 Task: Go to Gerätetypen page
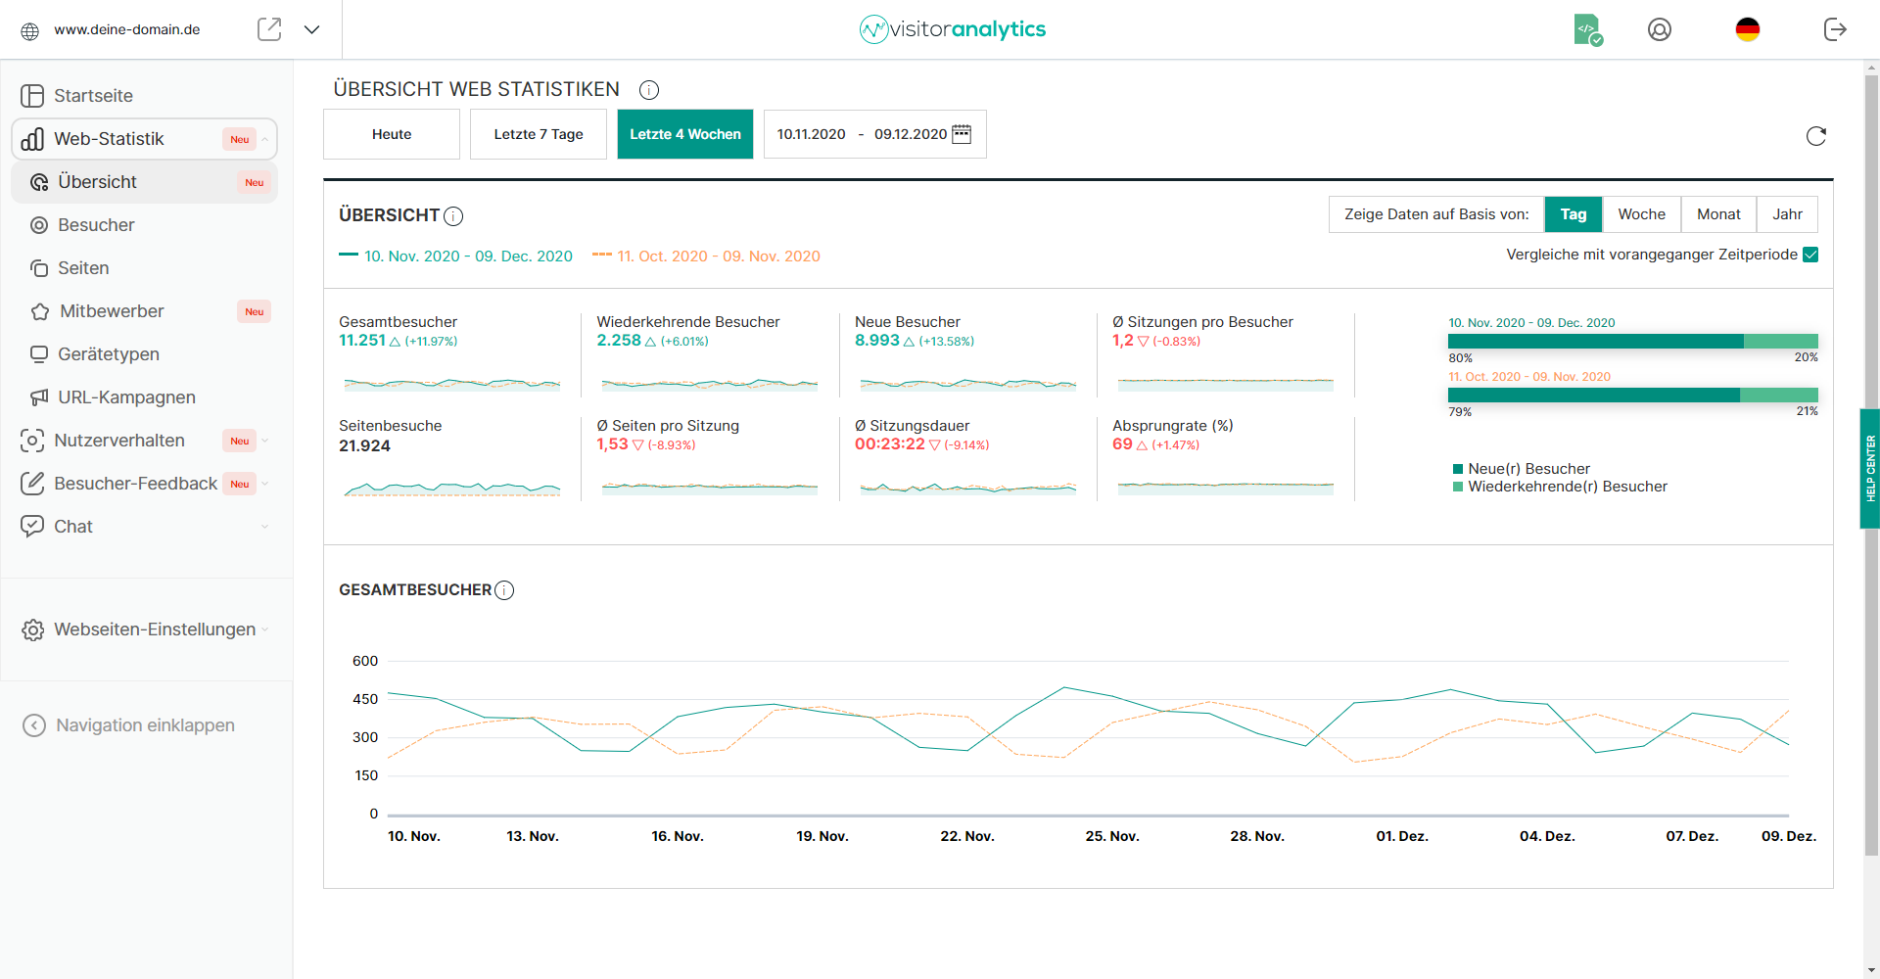click(x=108, y=354)
